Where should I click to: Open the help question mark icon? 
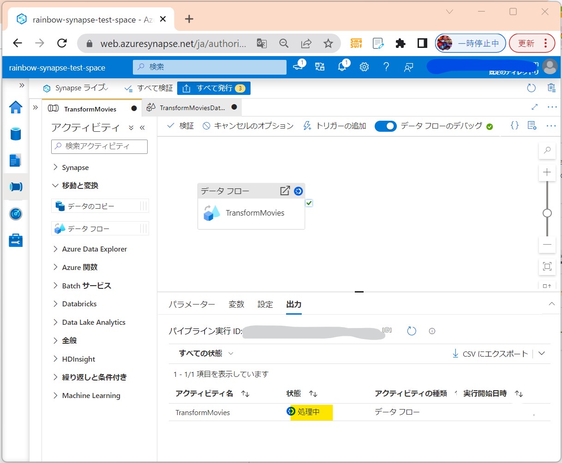(x=386, y=67)
